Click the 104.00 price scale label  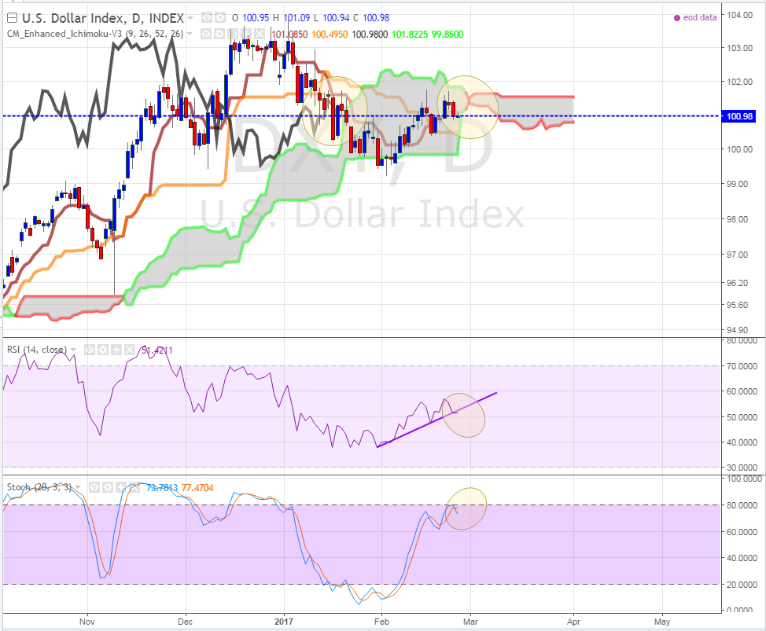click(739, 15)
